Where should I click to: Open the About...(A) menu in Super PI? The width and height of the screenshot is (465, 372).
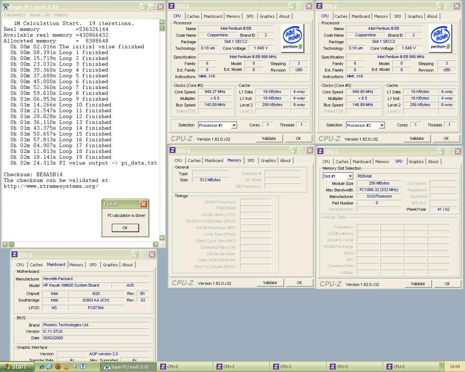point(40,15)
